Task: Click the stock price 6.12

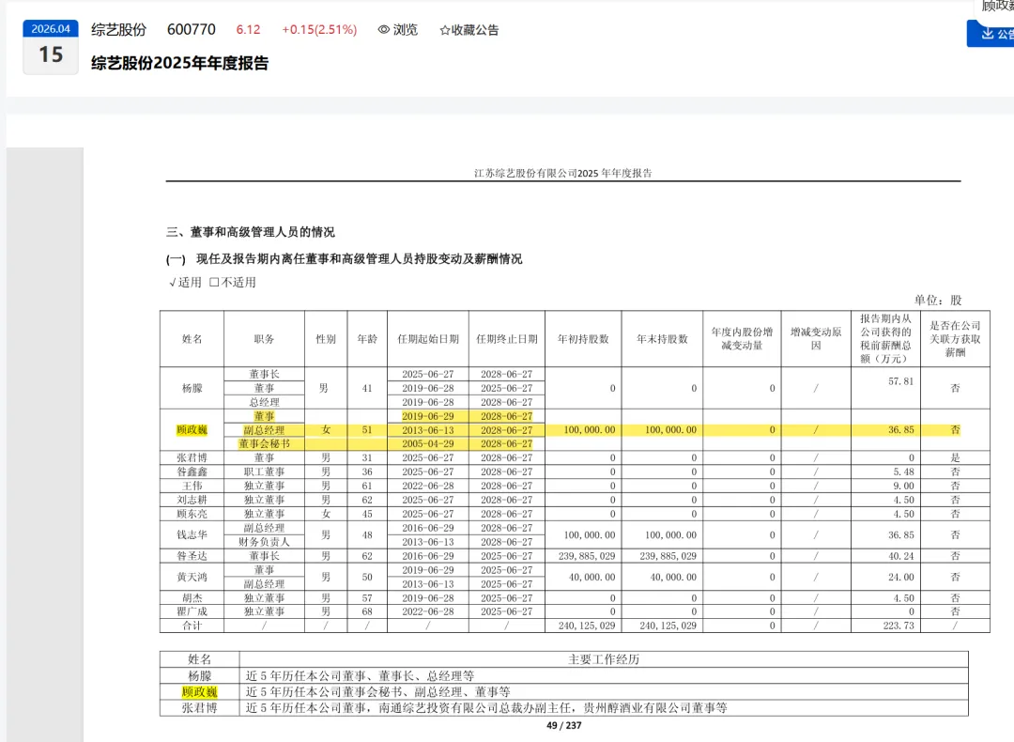Action: pyautogui.click(x=248, y=30)
